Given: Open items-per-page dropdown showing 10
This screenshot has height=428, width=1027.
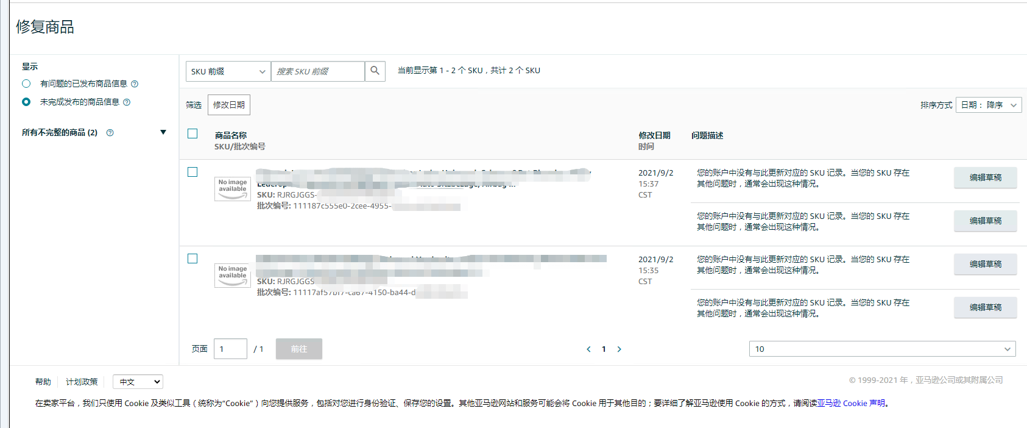Looking at the screenshot, I should (882, 349).
